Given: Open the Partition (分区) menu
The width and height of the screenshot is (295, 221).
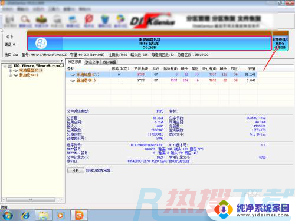Looking at the screenshot, I should click(x=38, y=9).
